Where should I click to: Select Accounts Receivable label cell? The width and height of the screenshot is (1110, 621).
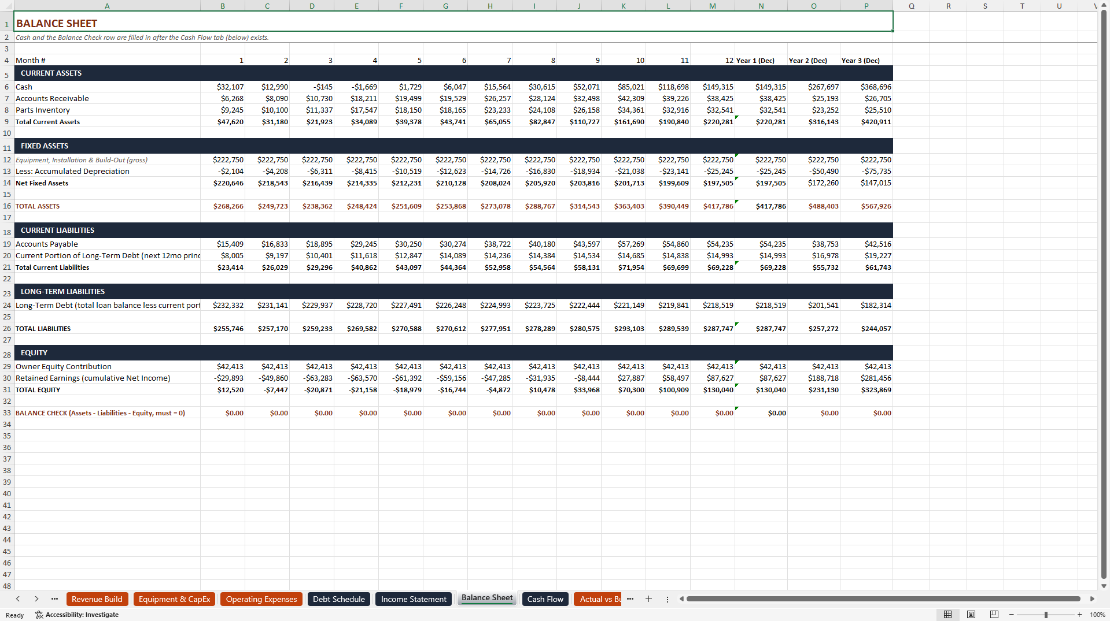tap(107, 98)
